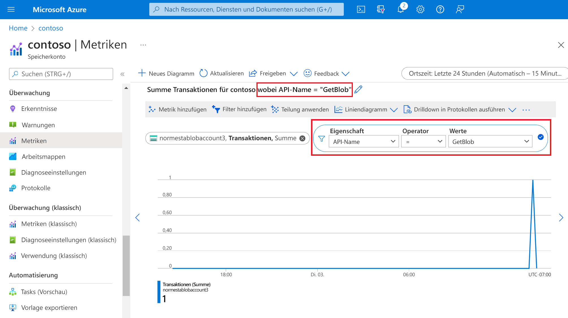Click the more options ellipsis beside Metriken title
The height and width of the screenshot is (318, 568).
click(143, 45)
